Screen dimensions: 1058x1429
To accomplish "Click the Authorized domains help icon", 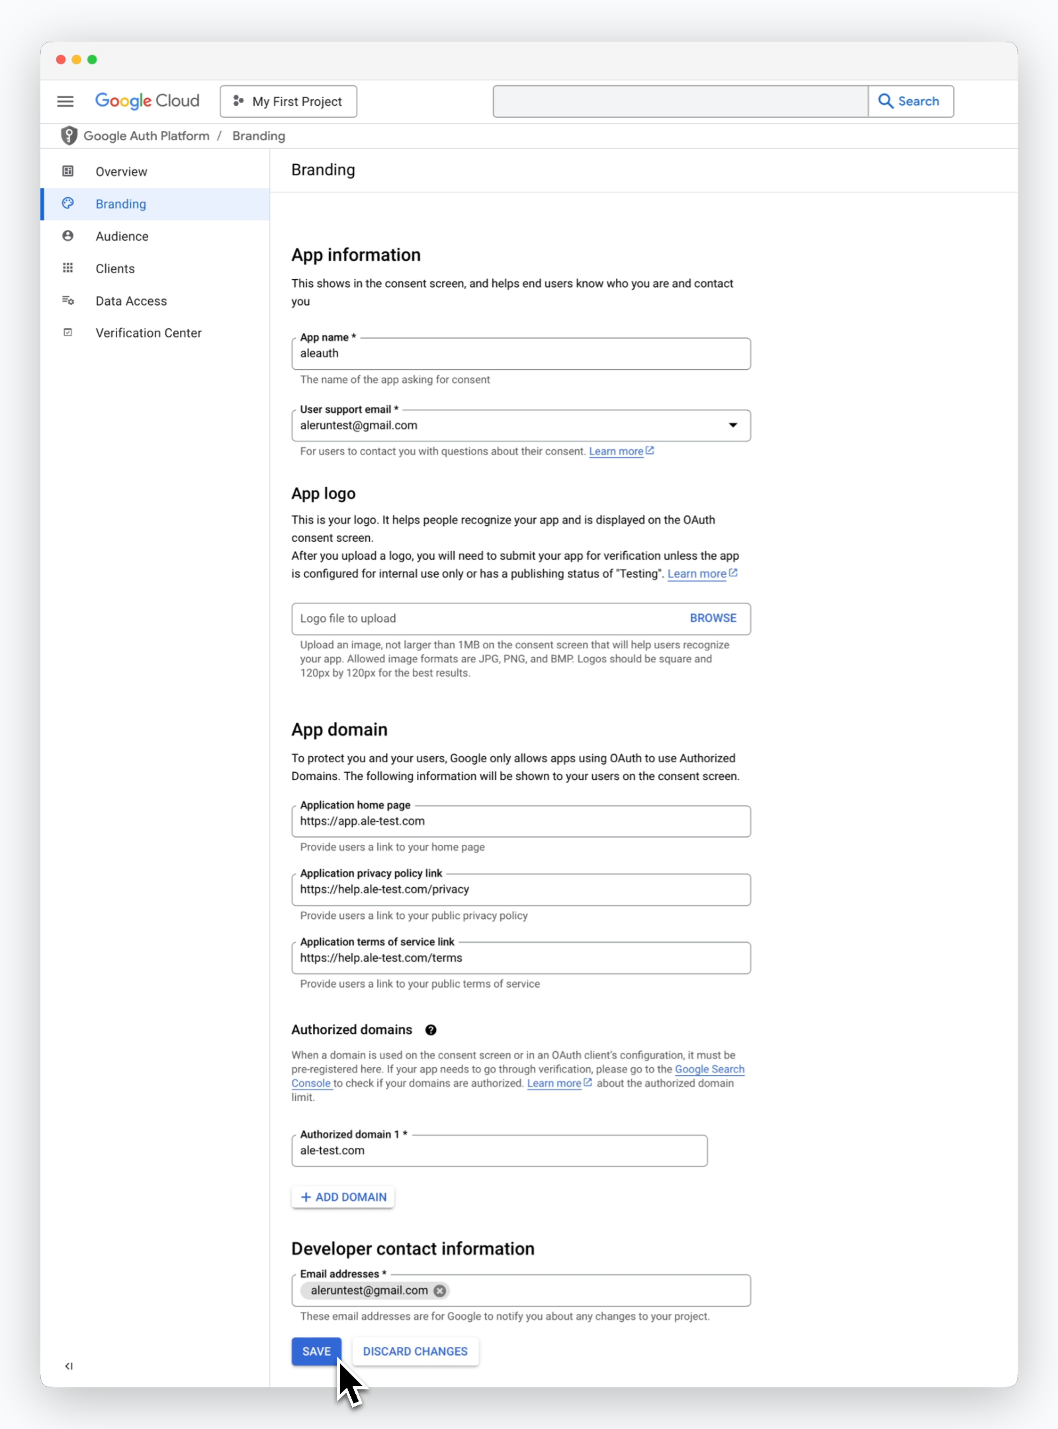I will tap(431, 1030).
